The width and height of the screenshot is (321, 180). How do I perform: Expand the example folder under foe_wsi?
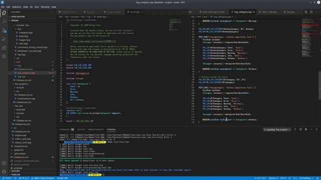pos(21,110)
